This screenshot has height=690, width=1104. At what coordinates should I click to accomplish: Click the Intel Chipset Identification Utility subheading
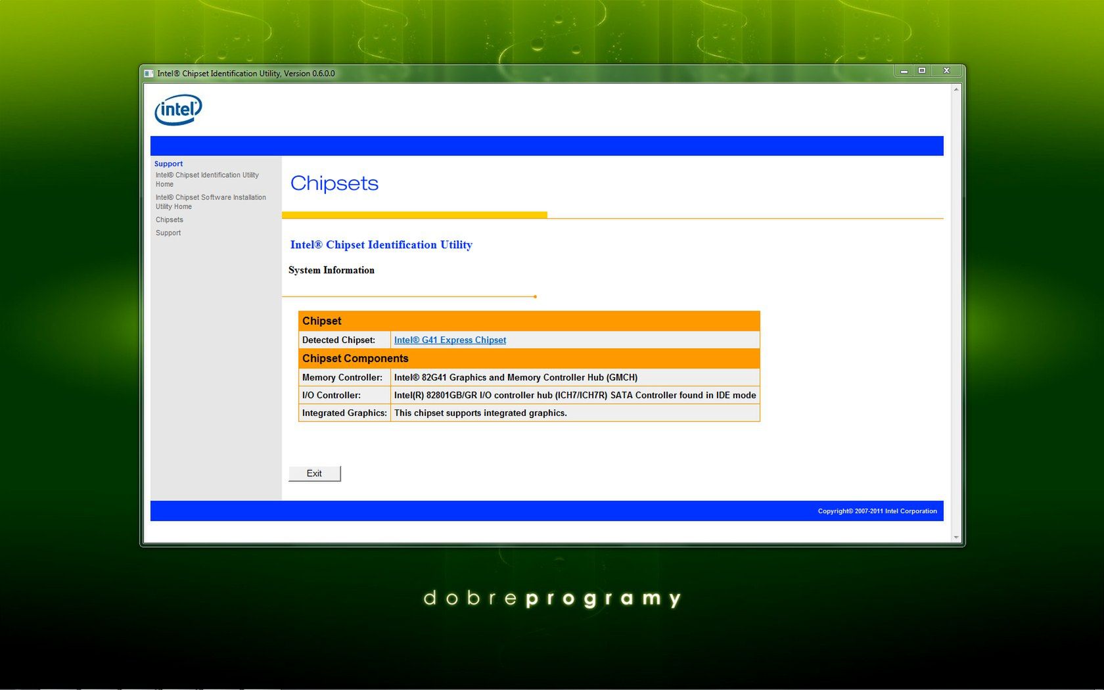coord(381,244)
